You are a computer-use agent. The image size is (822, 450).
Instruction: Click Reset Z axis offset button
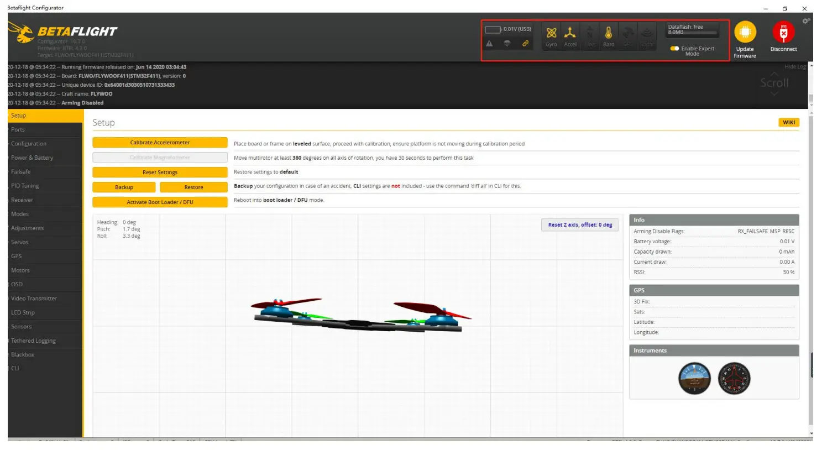(579, 224)
